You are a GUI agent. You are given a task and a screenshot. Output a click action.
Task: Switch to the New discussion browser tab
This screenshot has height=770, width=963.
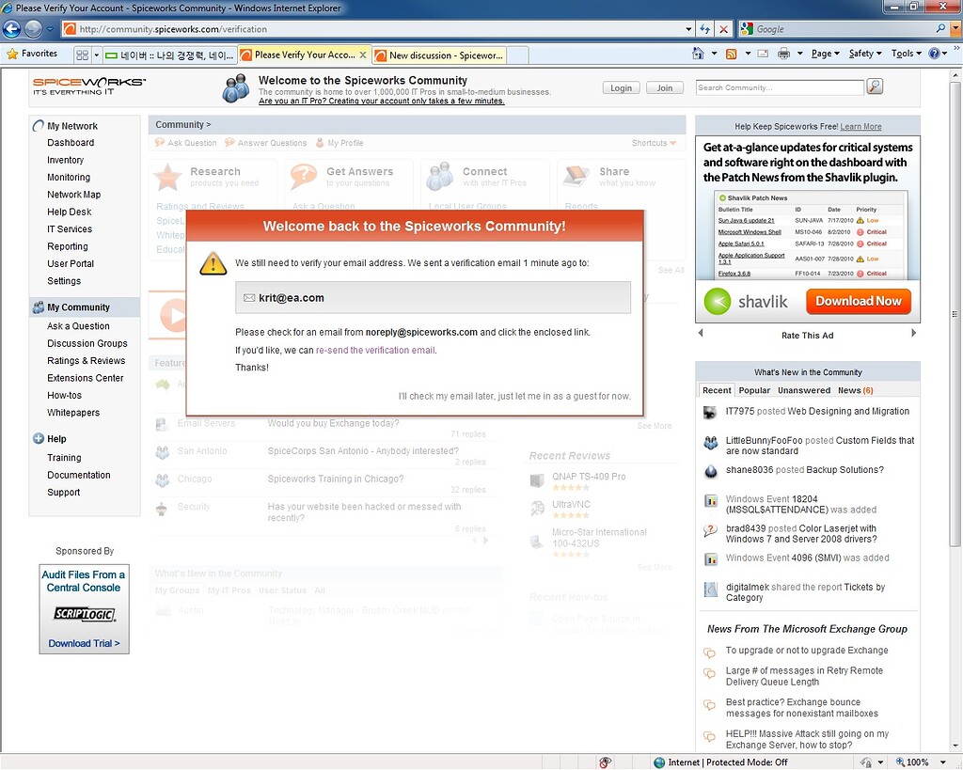click(x=440, y=55)
